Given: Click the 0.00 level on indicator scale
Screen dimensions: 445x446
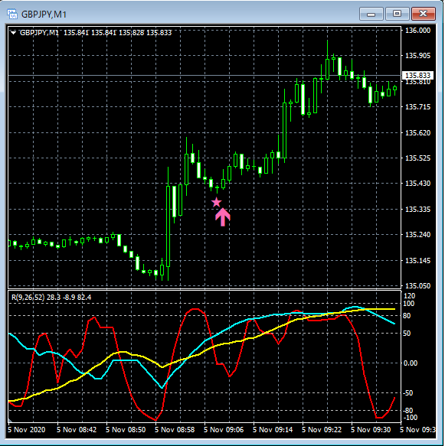Looking at the screenshot, I should (x=411, y=363).
